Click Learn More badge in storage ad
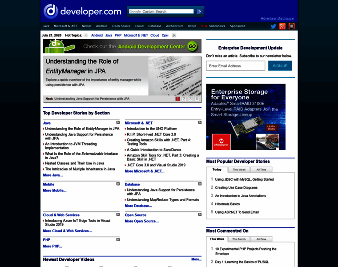 point(272,127)
